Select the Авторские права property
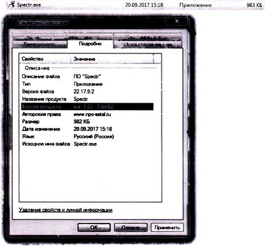This screenshot has width=265, height=246. [x=42, y=114]
